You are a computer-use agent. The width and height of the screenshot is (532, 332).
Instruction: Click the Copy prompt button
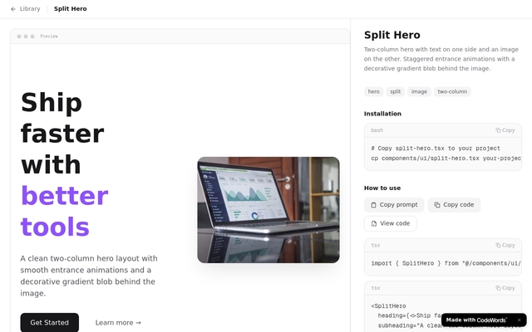pyautogui.click(x=394, y=204)
